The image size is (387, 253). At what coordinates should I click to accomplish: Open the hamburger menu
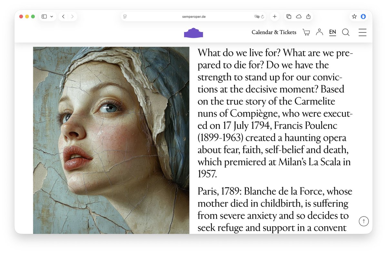[x=362, y=32]
